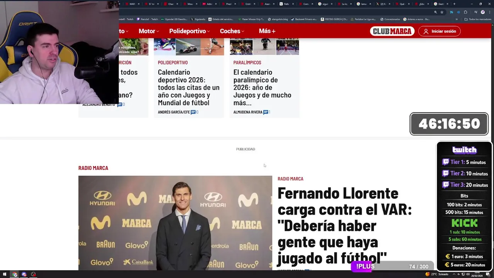Open the Fernando Llorente carga contra el VAR headline
Viewport: 494px width, 278px height.
[x=344, y=225]
